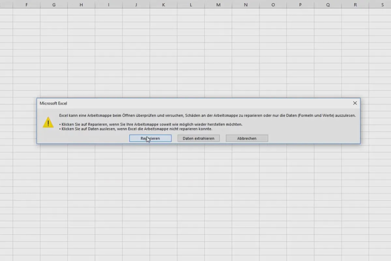This screenshot has height=261, width=391.
Task: Click the bullet 'Klicken Sie auf Reparieren'
Action: pos(151,124)
